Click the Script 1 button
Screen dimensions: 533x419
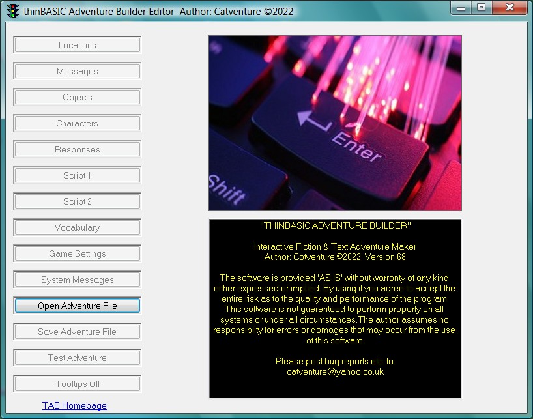(x=77, y=175)
